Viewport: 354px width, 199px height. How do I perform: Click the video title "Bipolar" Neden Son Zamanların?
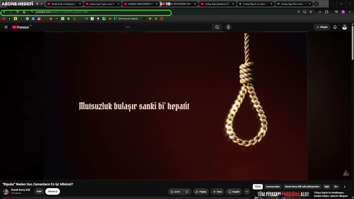(38, 184)
